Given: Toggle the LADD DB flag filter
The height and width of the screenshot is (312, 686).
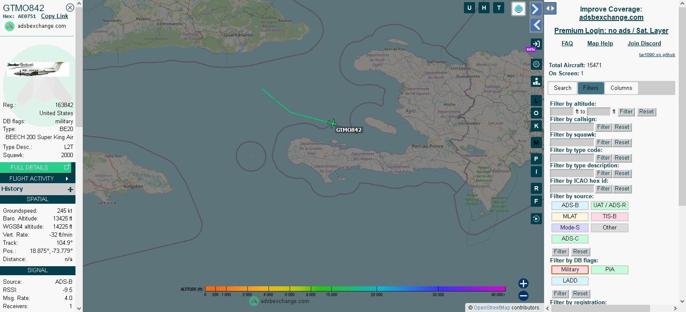Looking at the screenshot, I should [570, 281].
